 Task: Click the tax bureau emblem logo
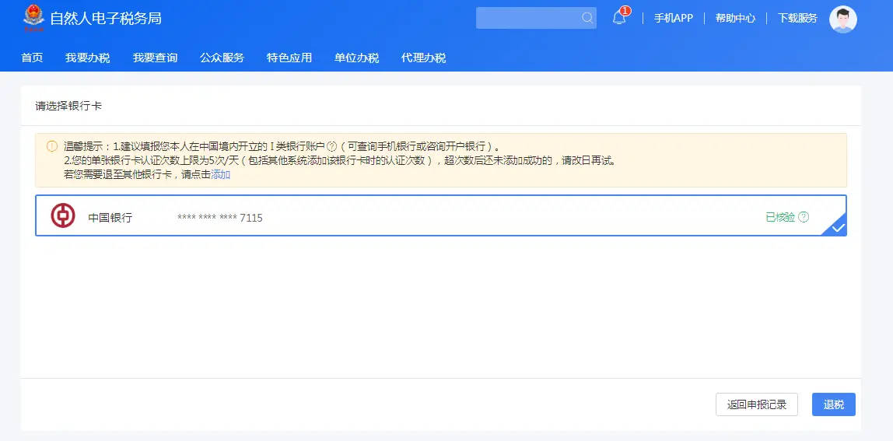pyautogui.click(x=33, y=18)
